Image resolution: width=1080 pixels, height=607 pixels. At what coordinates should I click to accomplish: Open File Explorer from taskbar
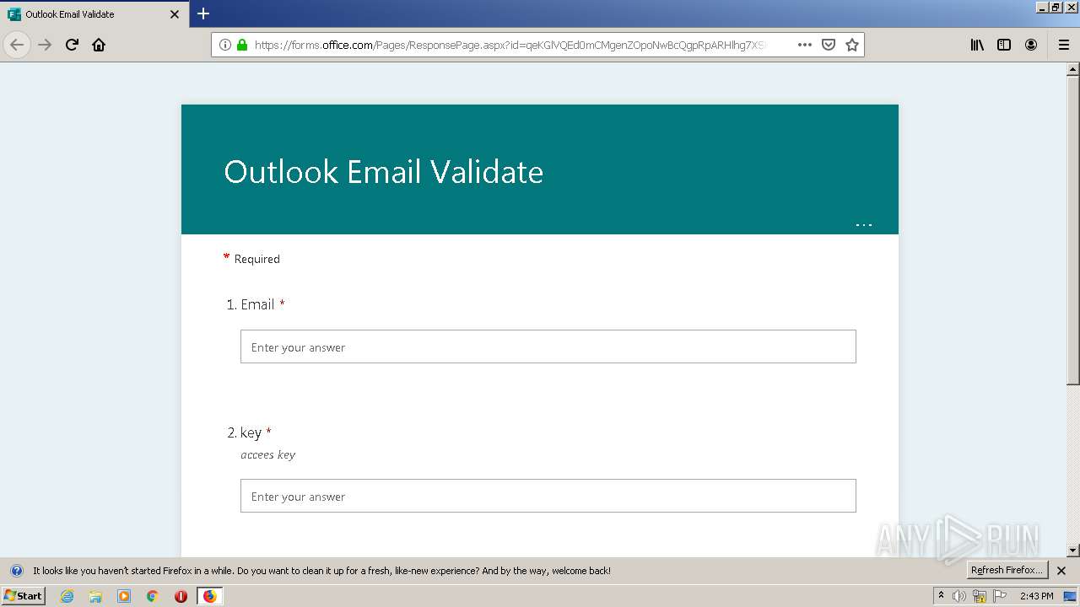[x=95, y=596]
